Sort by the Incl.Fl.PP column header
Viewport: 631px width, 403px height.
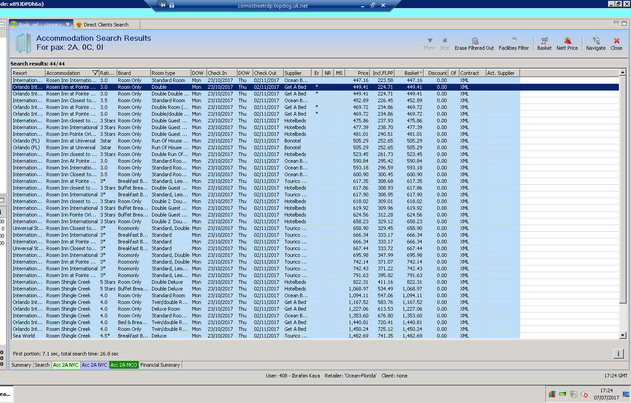pyautogui.click(x=382, y=73)
